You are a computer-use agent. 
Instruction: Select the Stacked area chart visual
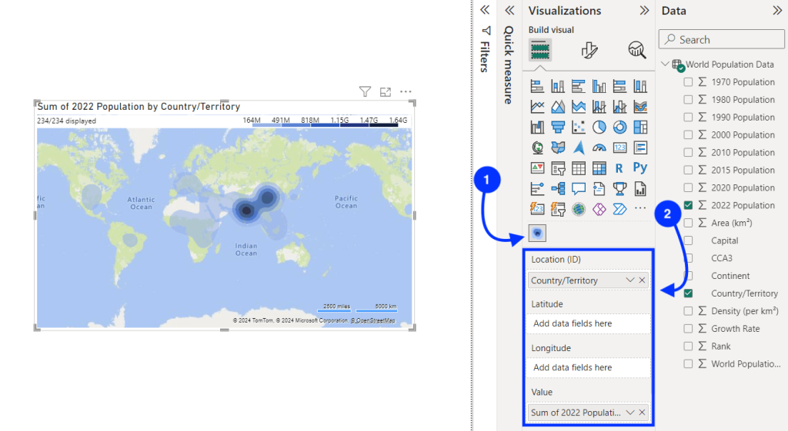click(579, 107)
